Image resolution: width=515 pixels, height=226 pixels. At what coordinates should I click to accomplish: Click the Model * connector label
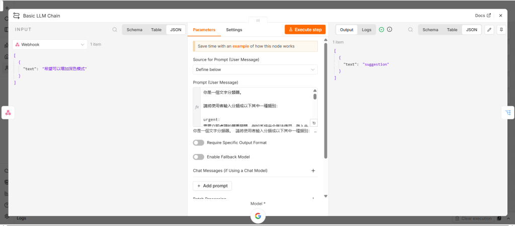tap(258, 204)
